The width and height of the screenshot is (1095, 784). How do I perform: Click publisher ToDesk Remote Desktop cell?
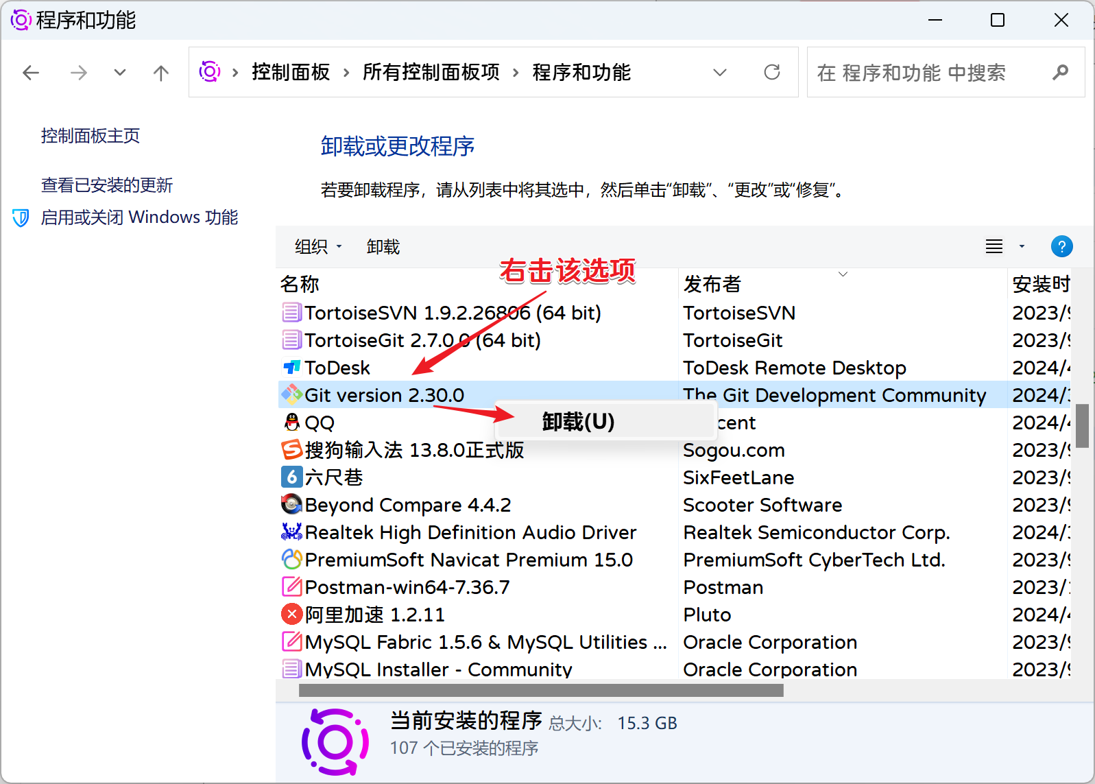(x=795, y=368)
